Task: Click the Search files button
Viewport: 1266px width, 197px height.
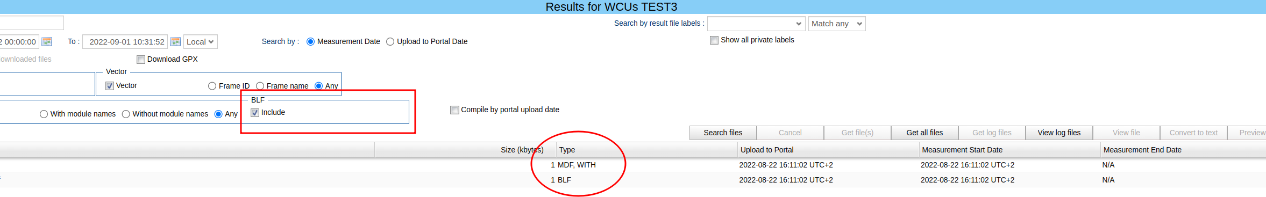Action: (723, 133)
